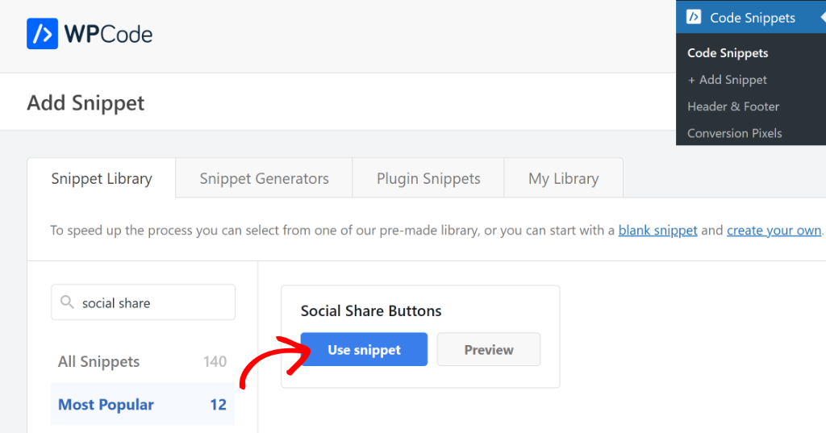Click the WPCode wordmark text

(x=108, y=34)
